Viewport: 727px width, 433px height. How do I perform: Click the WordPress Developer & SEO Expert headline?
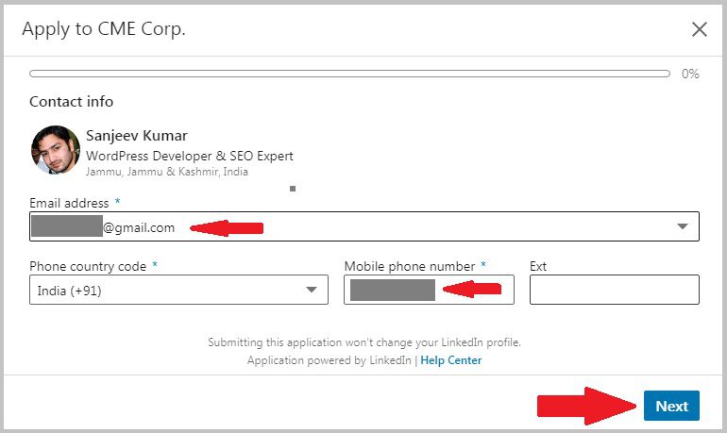(x=190, y=156)
